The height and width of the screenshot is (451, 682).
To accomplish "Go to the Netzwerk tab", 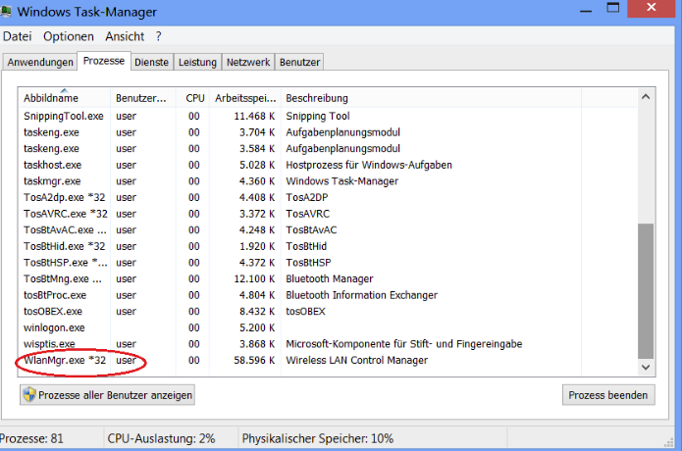I will point(248,62).
